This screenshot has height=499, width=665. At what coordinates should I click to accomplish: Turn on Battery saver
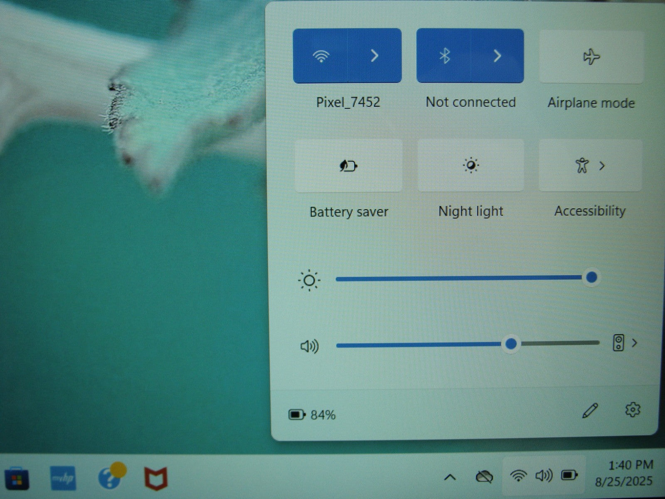tap(348, 166)
